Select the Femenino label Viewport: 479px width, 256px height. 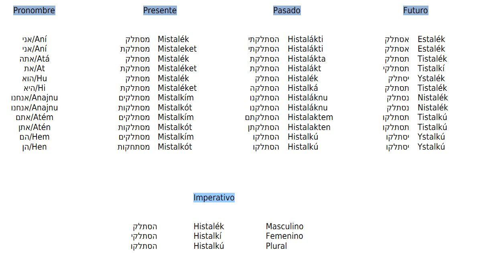[284, 236]
